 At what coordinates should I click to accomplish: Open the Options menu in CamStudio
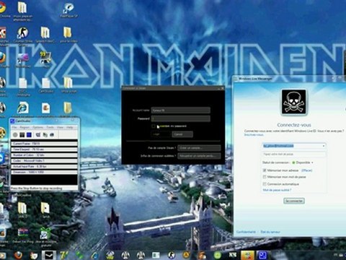click(38, 127)
